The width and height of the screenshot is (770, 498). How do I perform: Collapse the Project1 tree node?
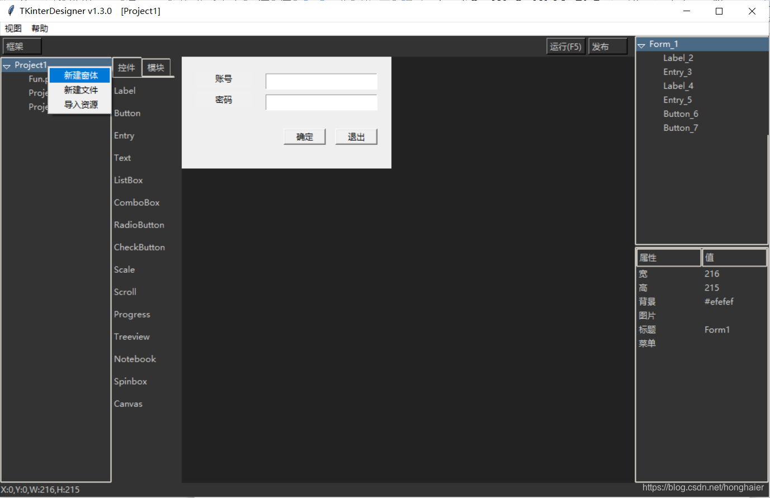[7, 66]
